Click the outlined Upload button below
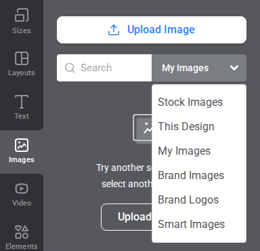Screen dimensions: 260x251 (x=127, y=217)
